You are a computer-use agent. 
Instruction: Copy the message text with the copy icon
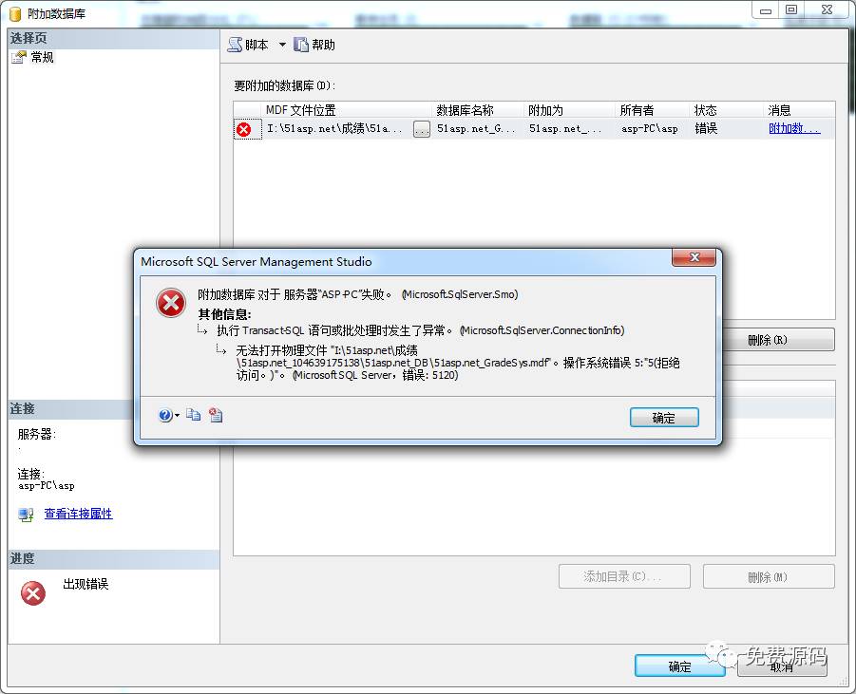coord(193,415)
